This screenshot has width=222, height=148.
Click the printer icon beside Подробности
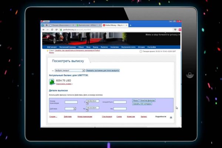(x=171, y=117)
